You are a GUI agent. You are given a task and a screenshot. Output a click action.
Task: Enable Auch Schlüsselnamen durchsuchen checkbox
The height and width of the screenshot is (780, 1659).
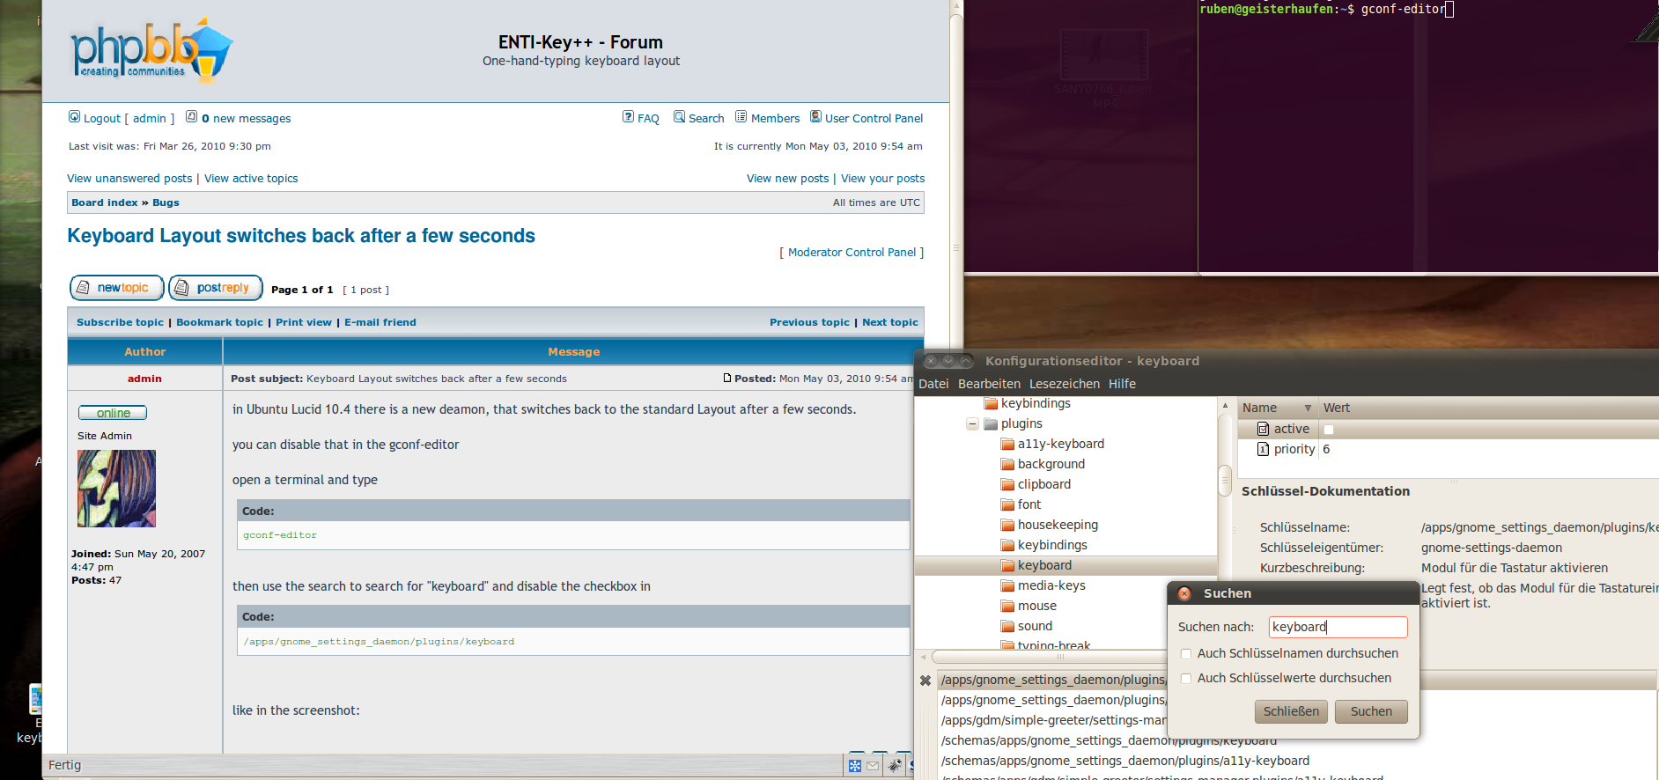1186,653
